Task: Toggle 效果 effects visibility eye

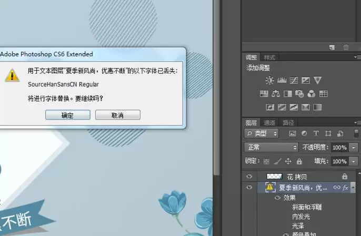Action: (278, 198)
